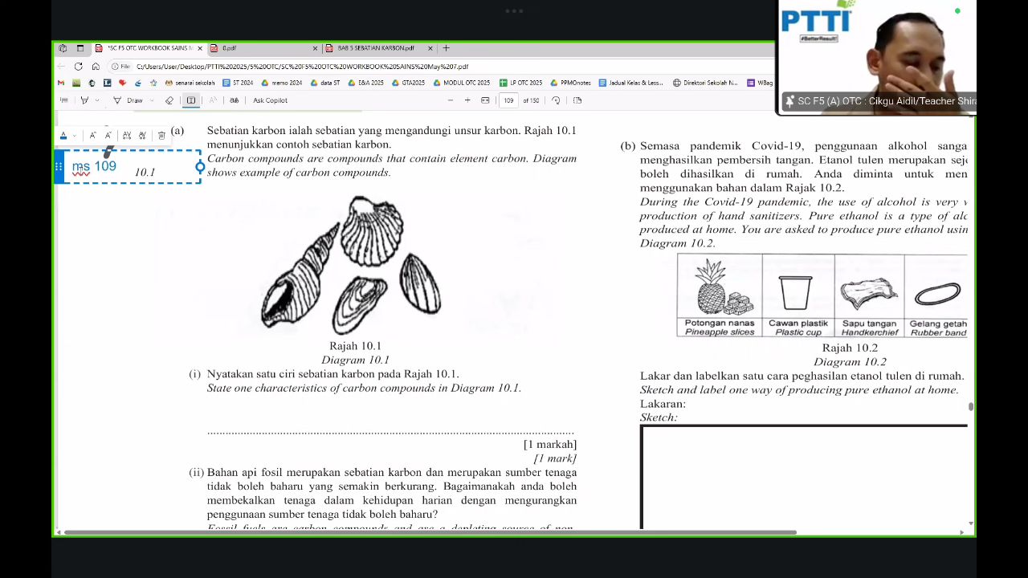Image resolution: width=1028 pixels, height=578 pixels.
Task: Click the text box width handle
Action: 200,167
